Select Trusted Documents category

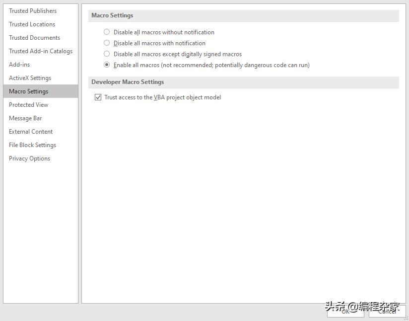click(x=34, y=37)
